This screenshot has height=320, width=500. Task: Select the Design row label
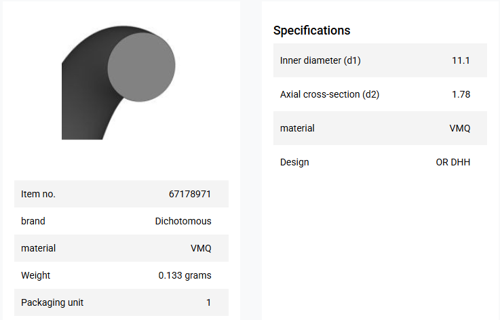tap(294, 162)
